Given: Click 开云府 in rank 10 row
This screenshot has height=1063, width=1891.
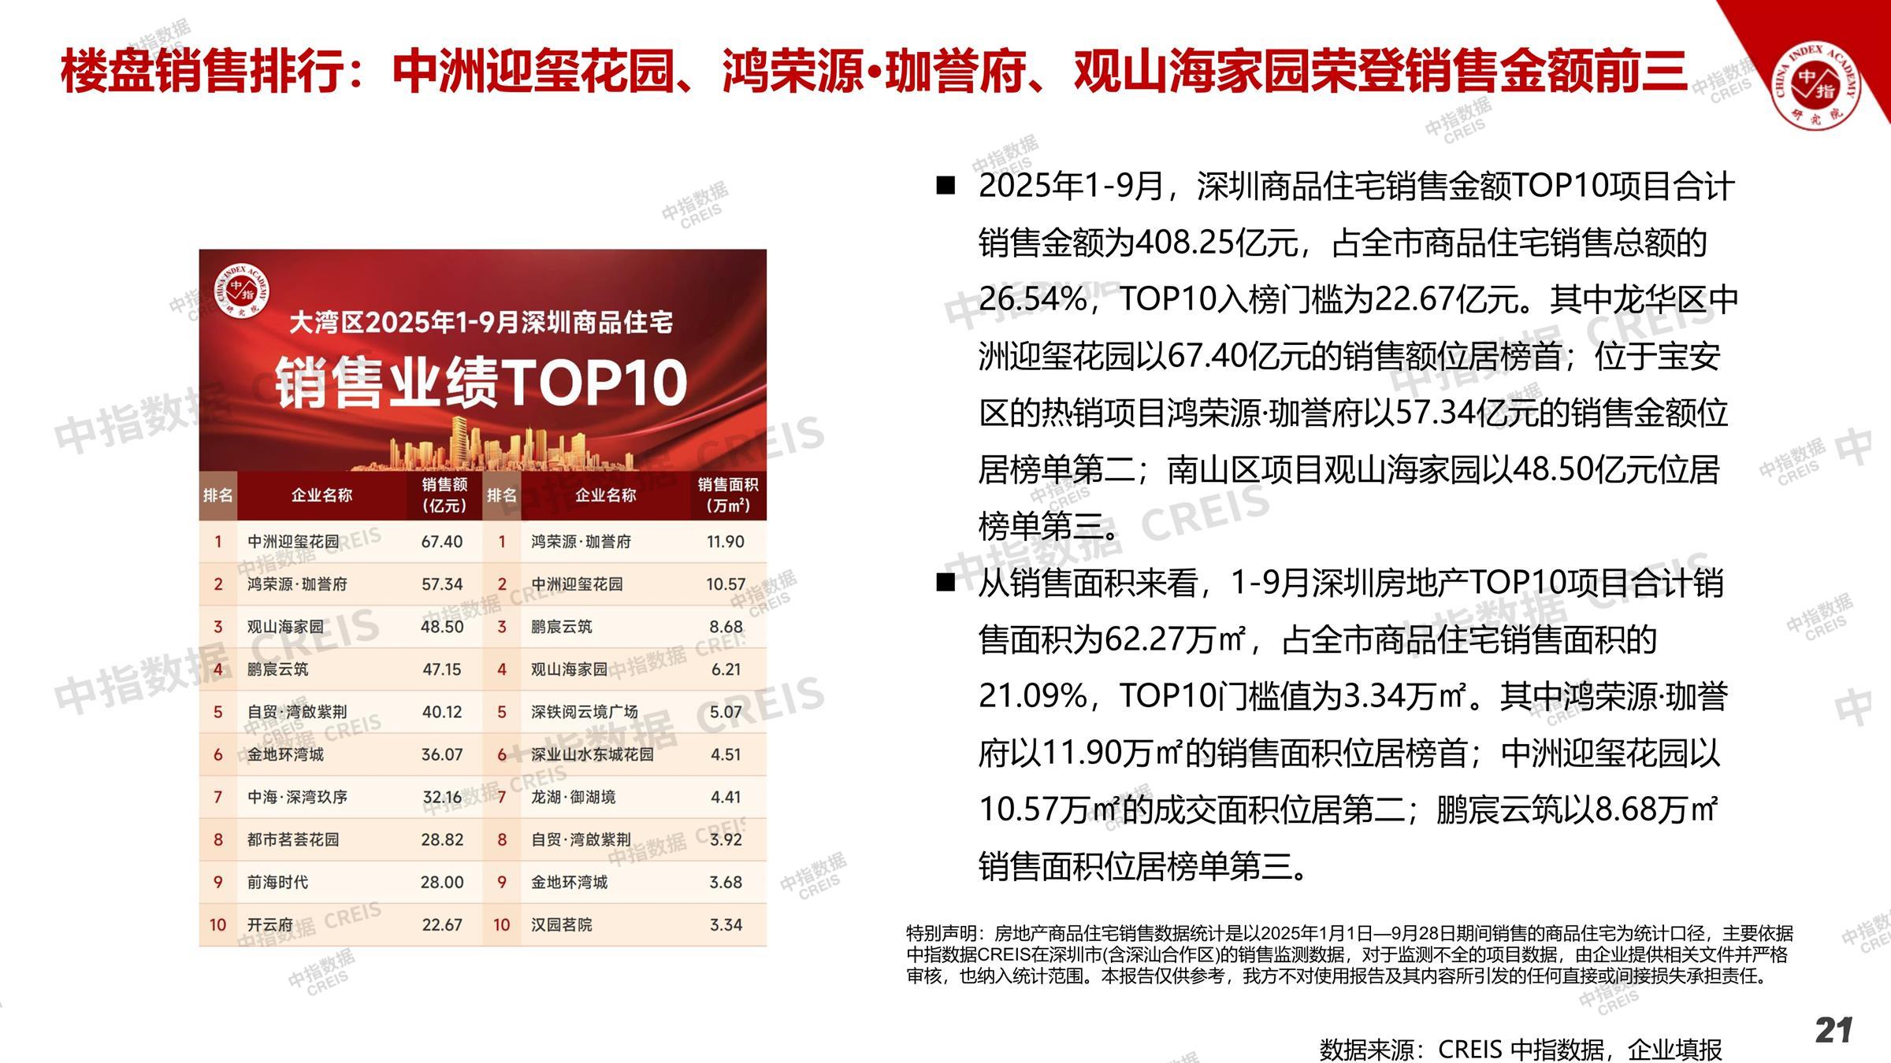Looking at the screenshot, I should pyautogui.click(x=269, y=924).
